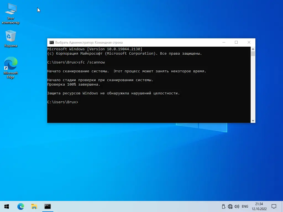This screenshot has width=283, height=212.
Task: Open the notification center icon
Action: point(274,206)
